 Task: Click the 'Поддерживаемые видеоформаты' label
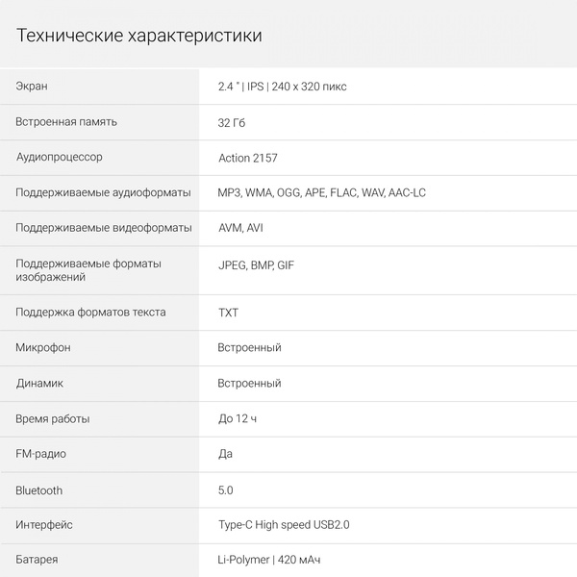(103, 228)
